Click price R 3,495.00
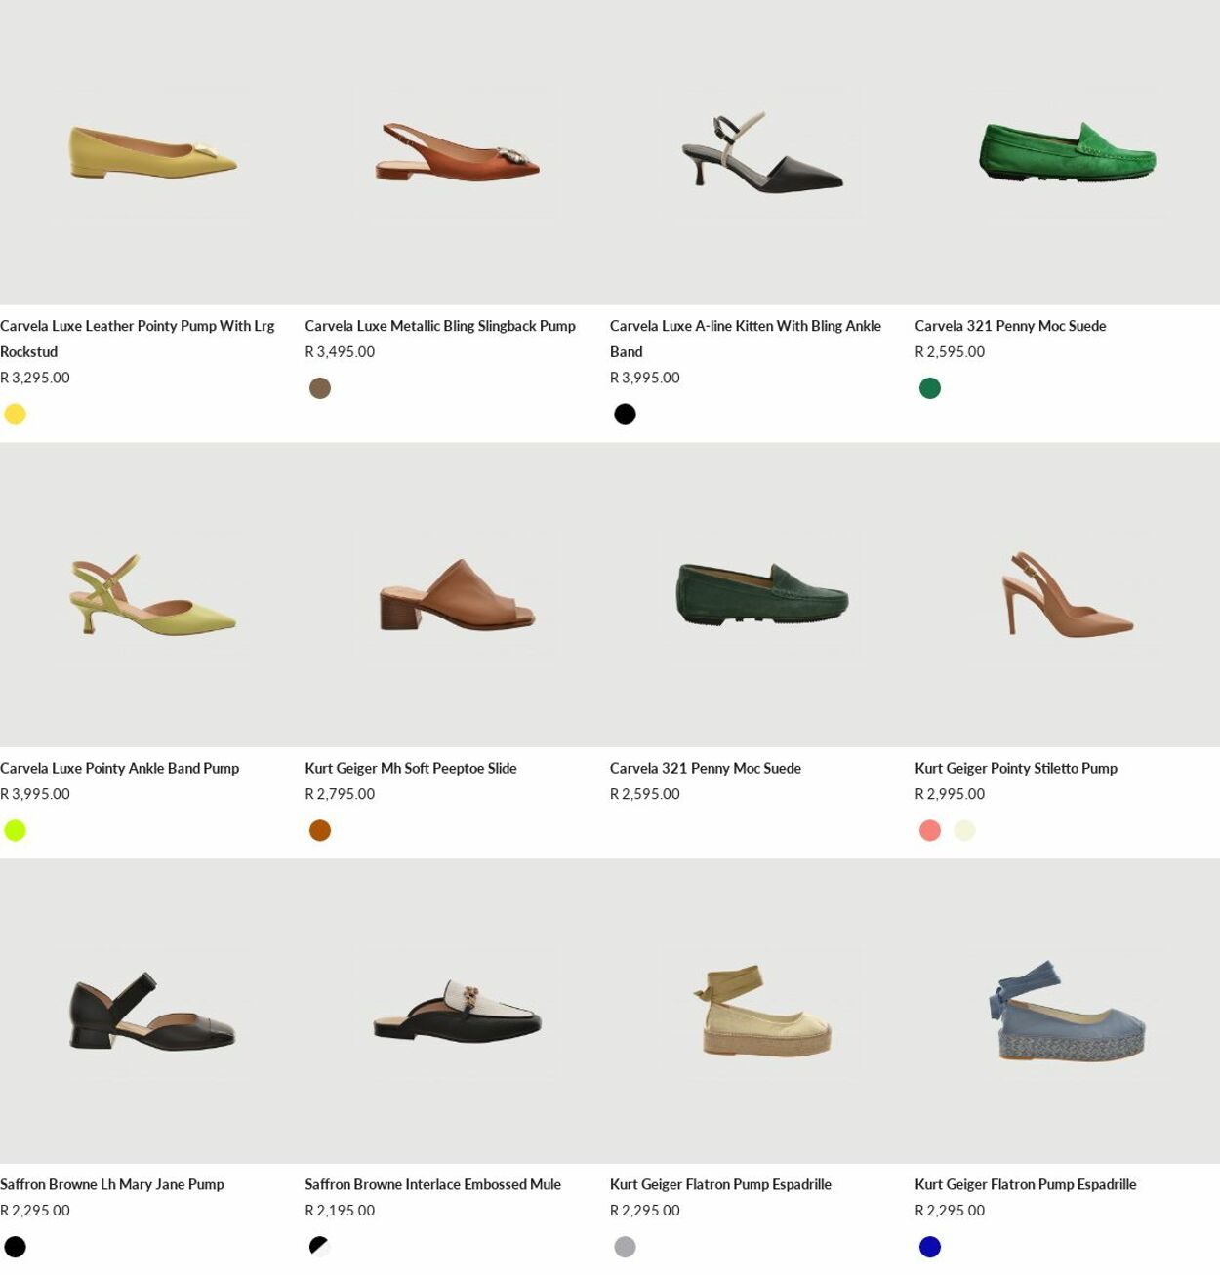This screenshot has height=1275, width=1220. click(x=340, y=352)
